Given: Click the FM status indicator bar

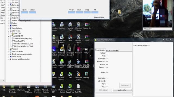Looking at the screenshot, I should pyautogui.click(x=95, y=12).
